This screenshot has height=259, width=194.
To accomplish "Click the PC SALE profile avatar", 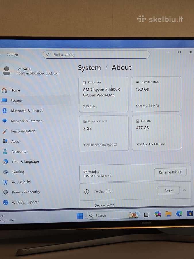I will click(x=7, y=71).
